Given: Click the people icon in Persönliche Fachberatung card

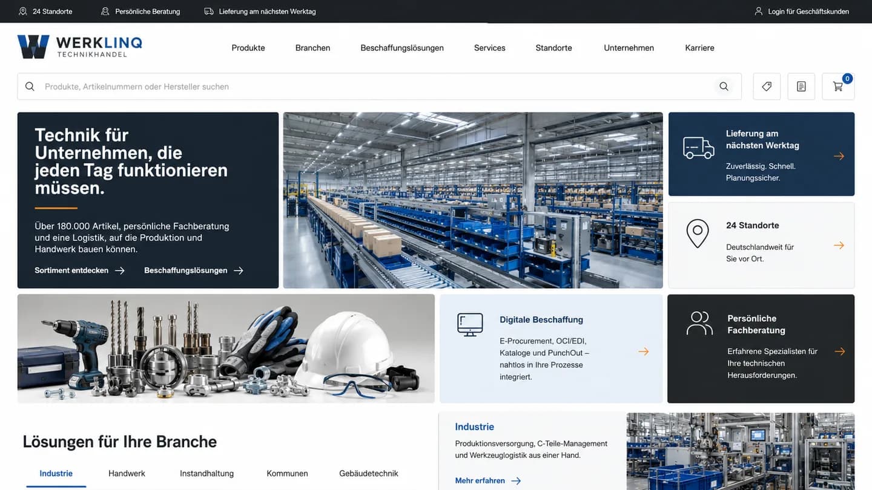Looking at the screenshot, I should tap(699, 323).
